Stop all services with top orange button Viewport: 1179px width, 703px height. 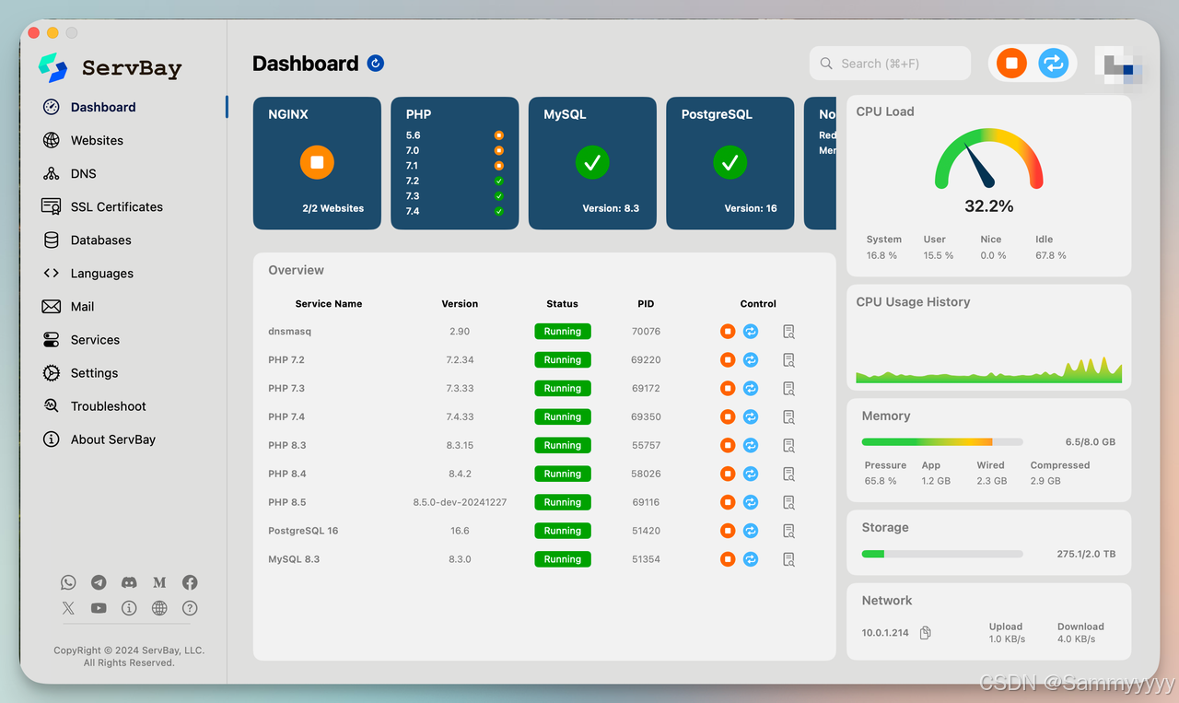(1011, 64)
